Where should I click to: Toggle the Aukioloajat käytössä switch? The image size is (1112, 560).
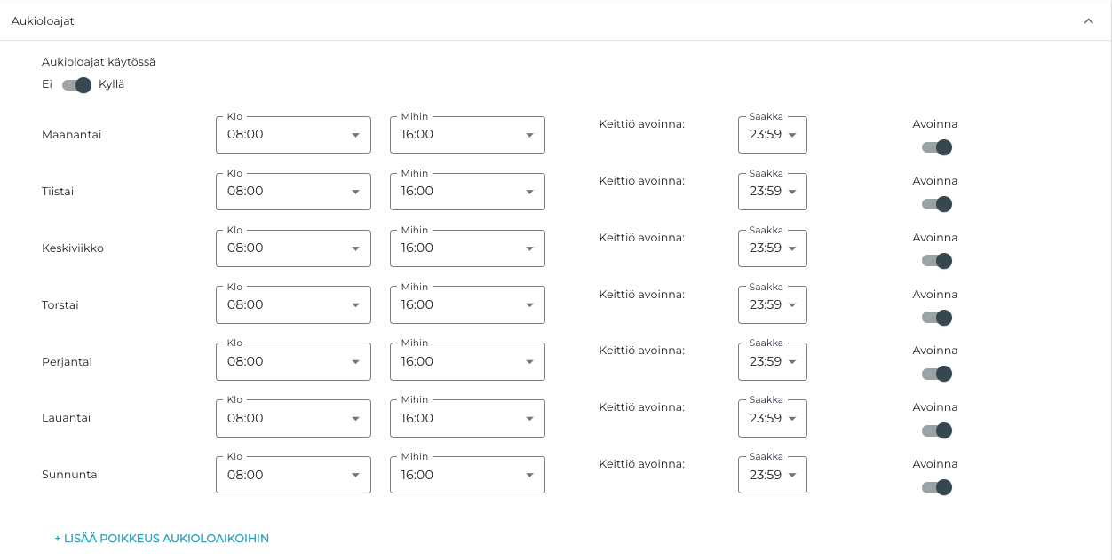(x=77, y=85)
